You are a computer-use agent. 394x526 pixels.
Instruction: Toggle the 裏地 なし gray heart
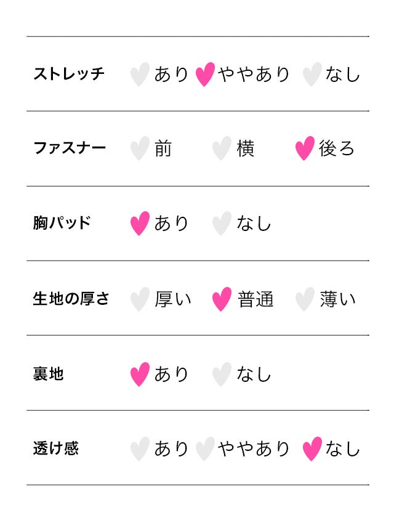coord(222,374)
